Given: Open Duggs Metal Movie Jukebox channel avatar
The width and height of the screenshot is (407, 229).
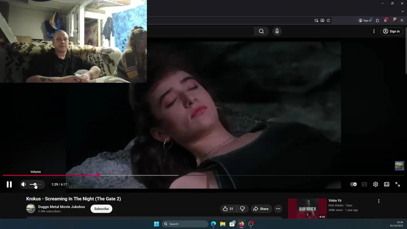Looking at the screenshot, I should [31, 209].
